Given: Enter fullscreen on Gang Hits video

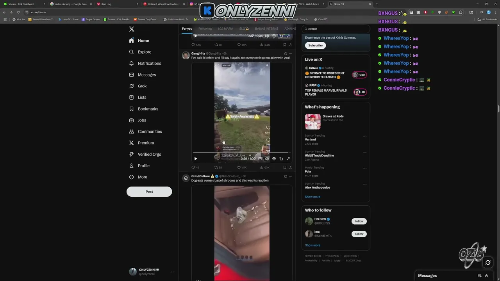Looking at the screenshot, I should tap(288, 158).
